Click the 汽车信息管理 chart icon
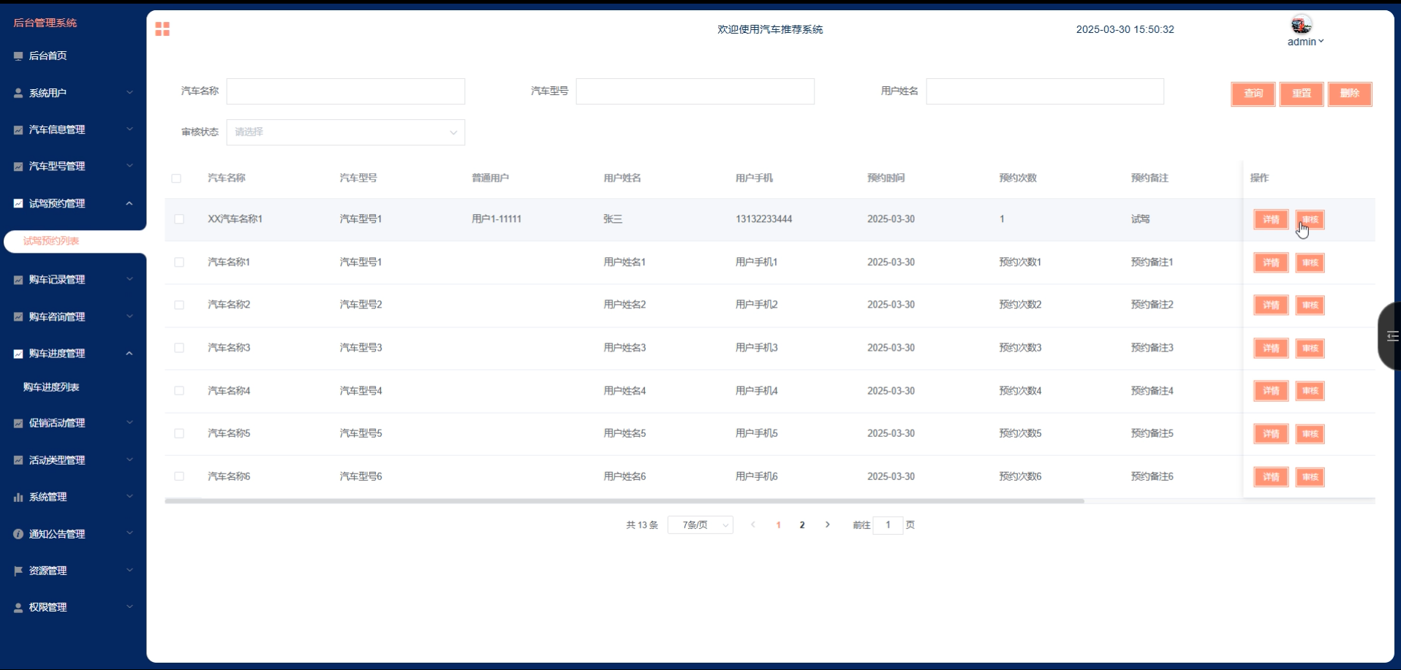The height and width of the screenshot is (670, 1401). (x=18, y=129)
